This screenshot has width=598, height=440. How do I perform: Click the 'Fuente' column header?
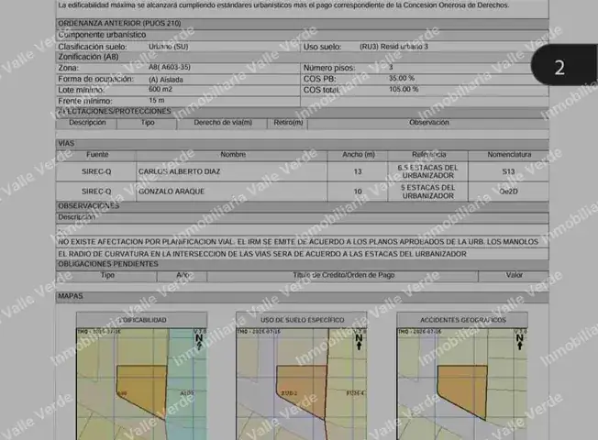point(97,154)
